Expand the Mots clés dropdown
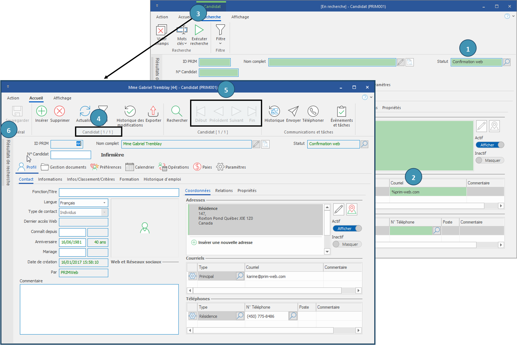This screenshot has height=345, width=517. click(185, 44)
